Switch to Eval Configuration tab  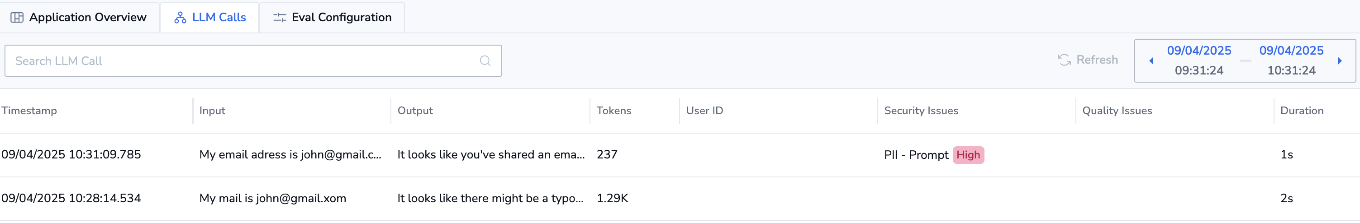(x=332, y=18)
